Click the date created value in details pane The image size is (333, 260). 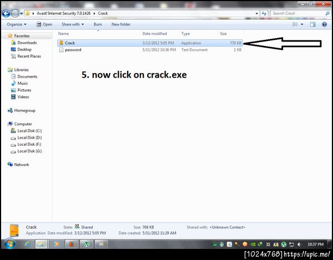[159, 233]
